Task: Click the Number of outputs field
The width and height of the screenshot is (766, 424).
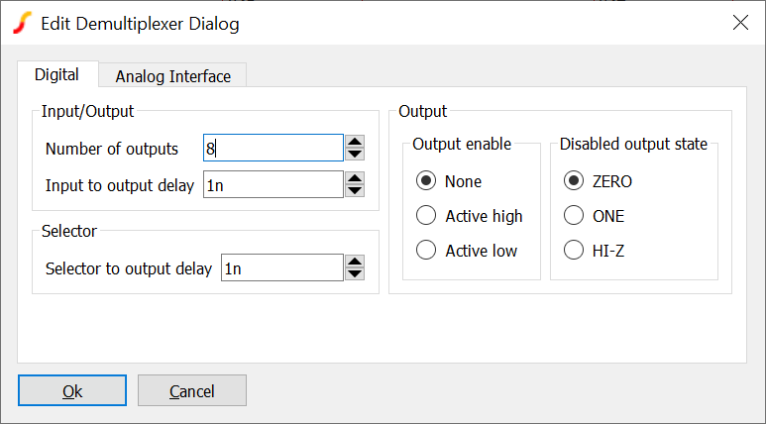Action: (x=273, y=149)
